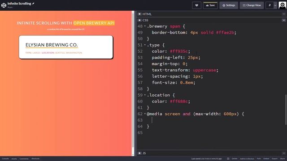Click the open-in-new-window icon in footer

coord(228,159)
